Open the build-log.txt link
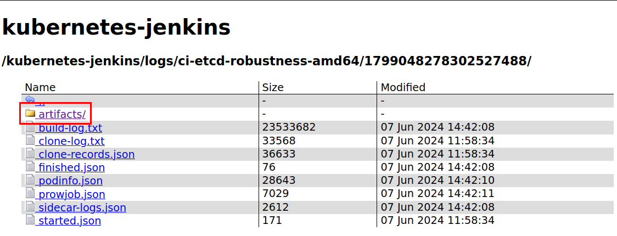 point(70,128)
